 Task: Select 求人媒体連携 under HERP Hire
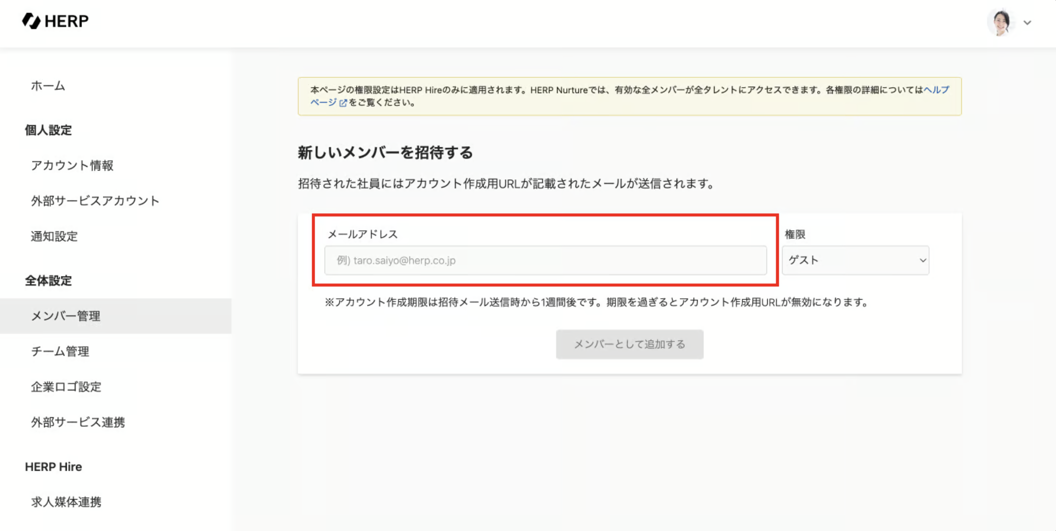(x=66, y=502)
